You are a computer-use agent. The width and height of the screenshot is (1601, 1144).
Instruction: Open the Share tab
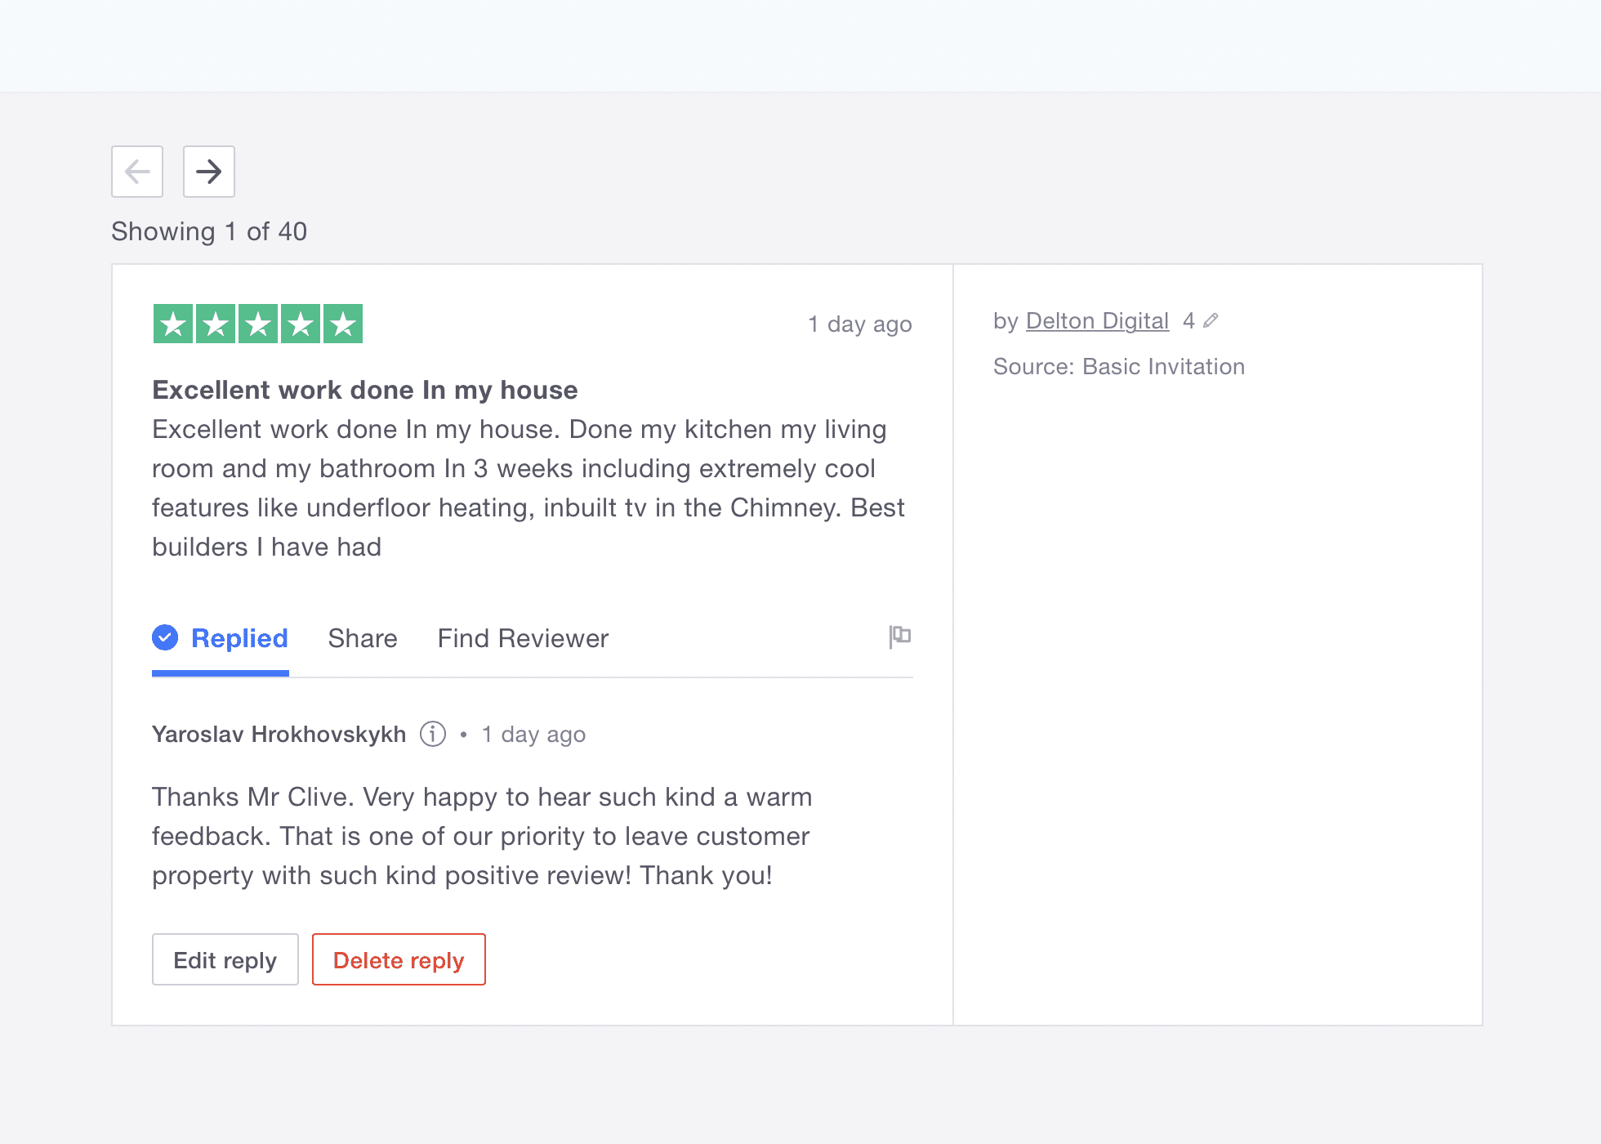[x=363, y=638]
